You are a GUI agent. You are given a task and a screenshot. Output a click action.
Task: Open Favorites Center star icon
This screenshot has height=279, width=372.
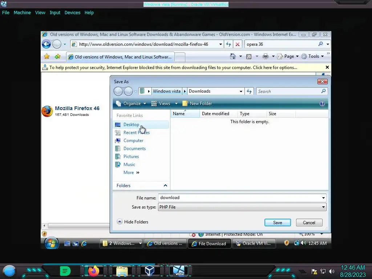(x=47, y=56)
